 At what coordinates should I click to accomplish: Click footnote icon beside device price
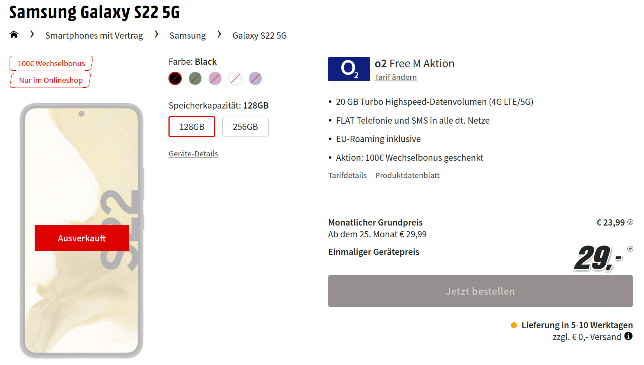(630, 249)
